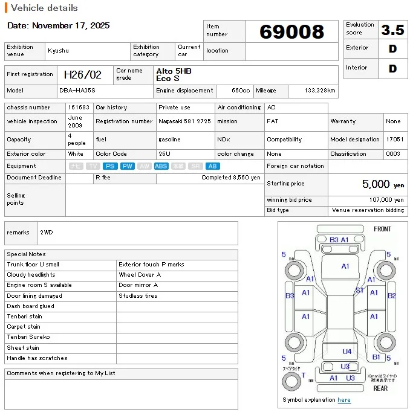
Task: Click the air conditioning value AC
Action: point(271,107)
